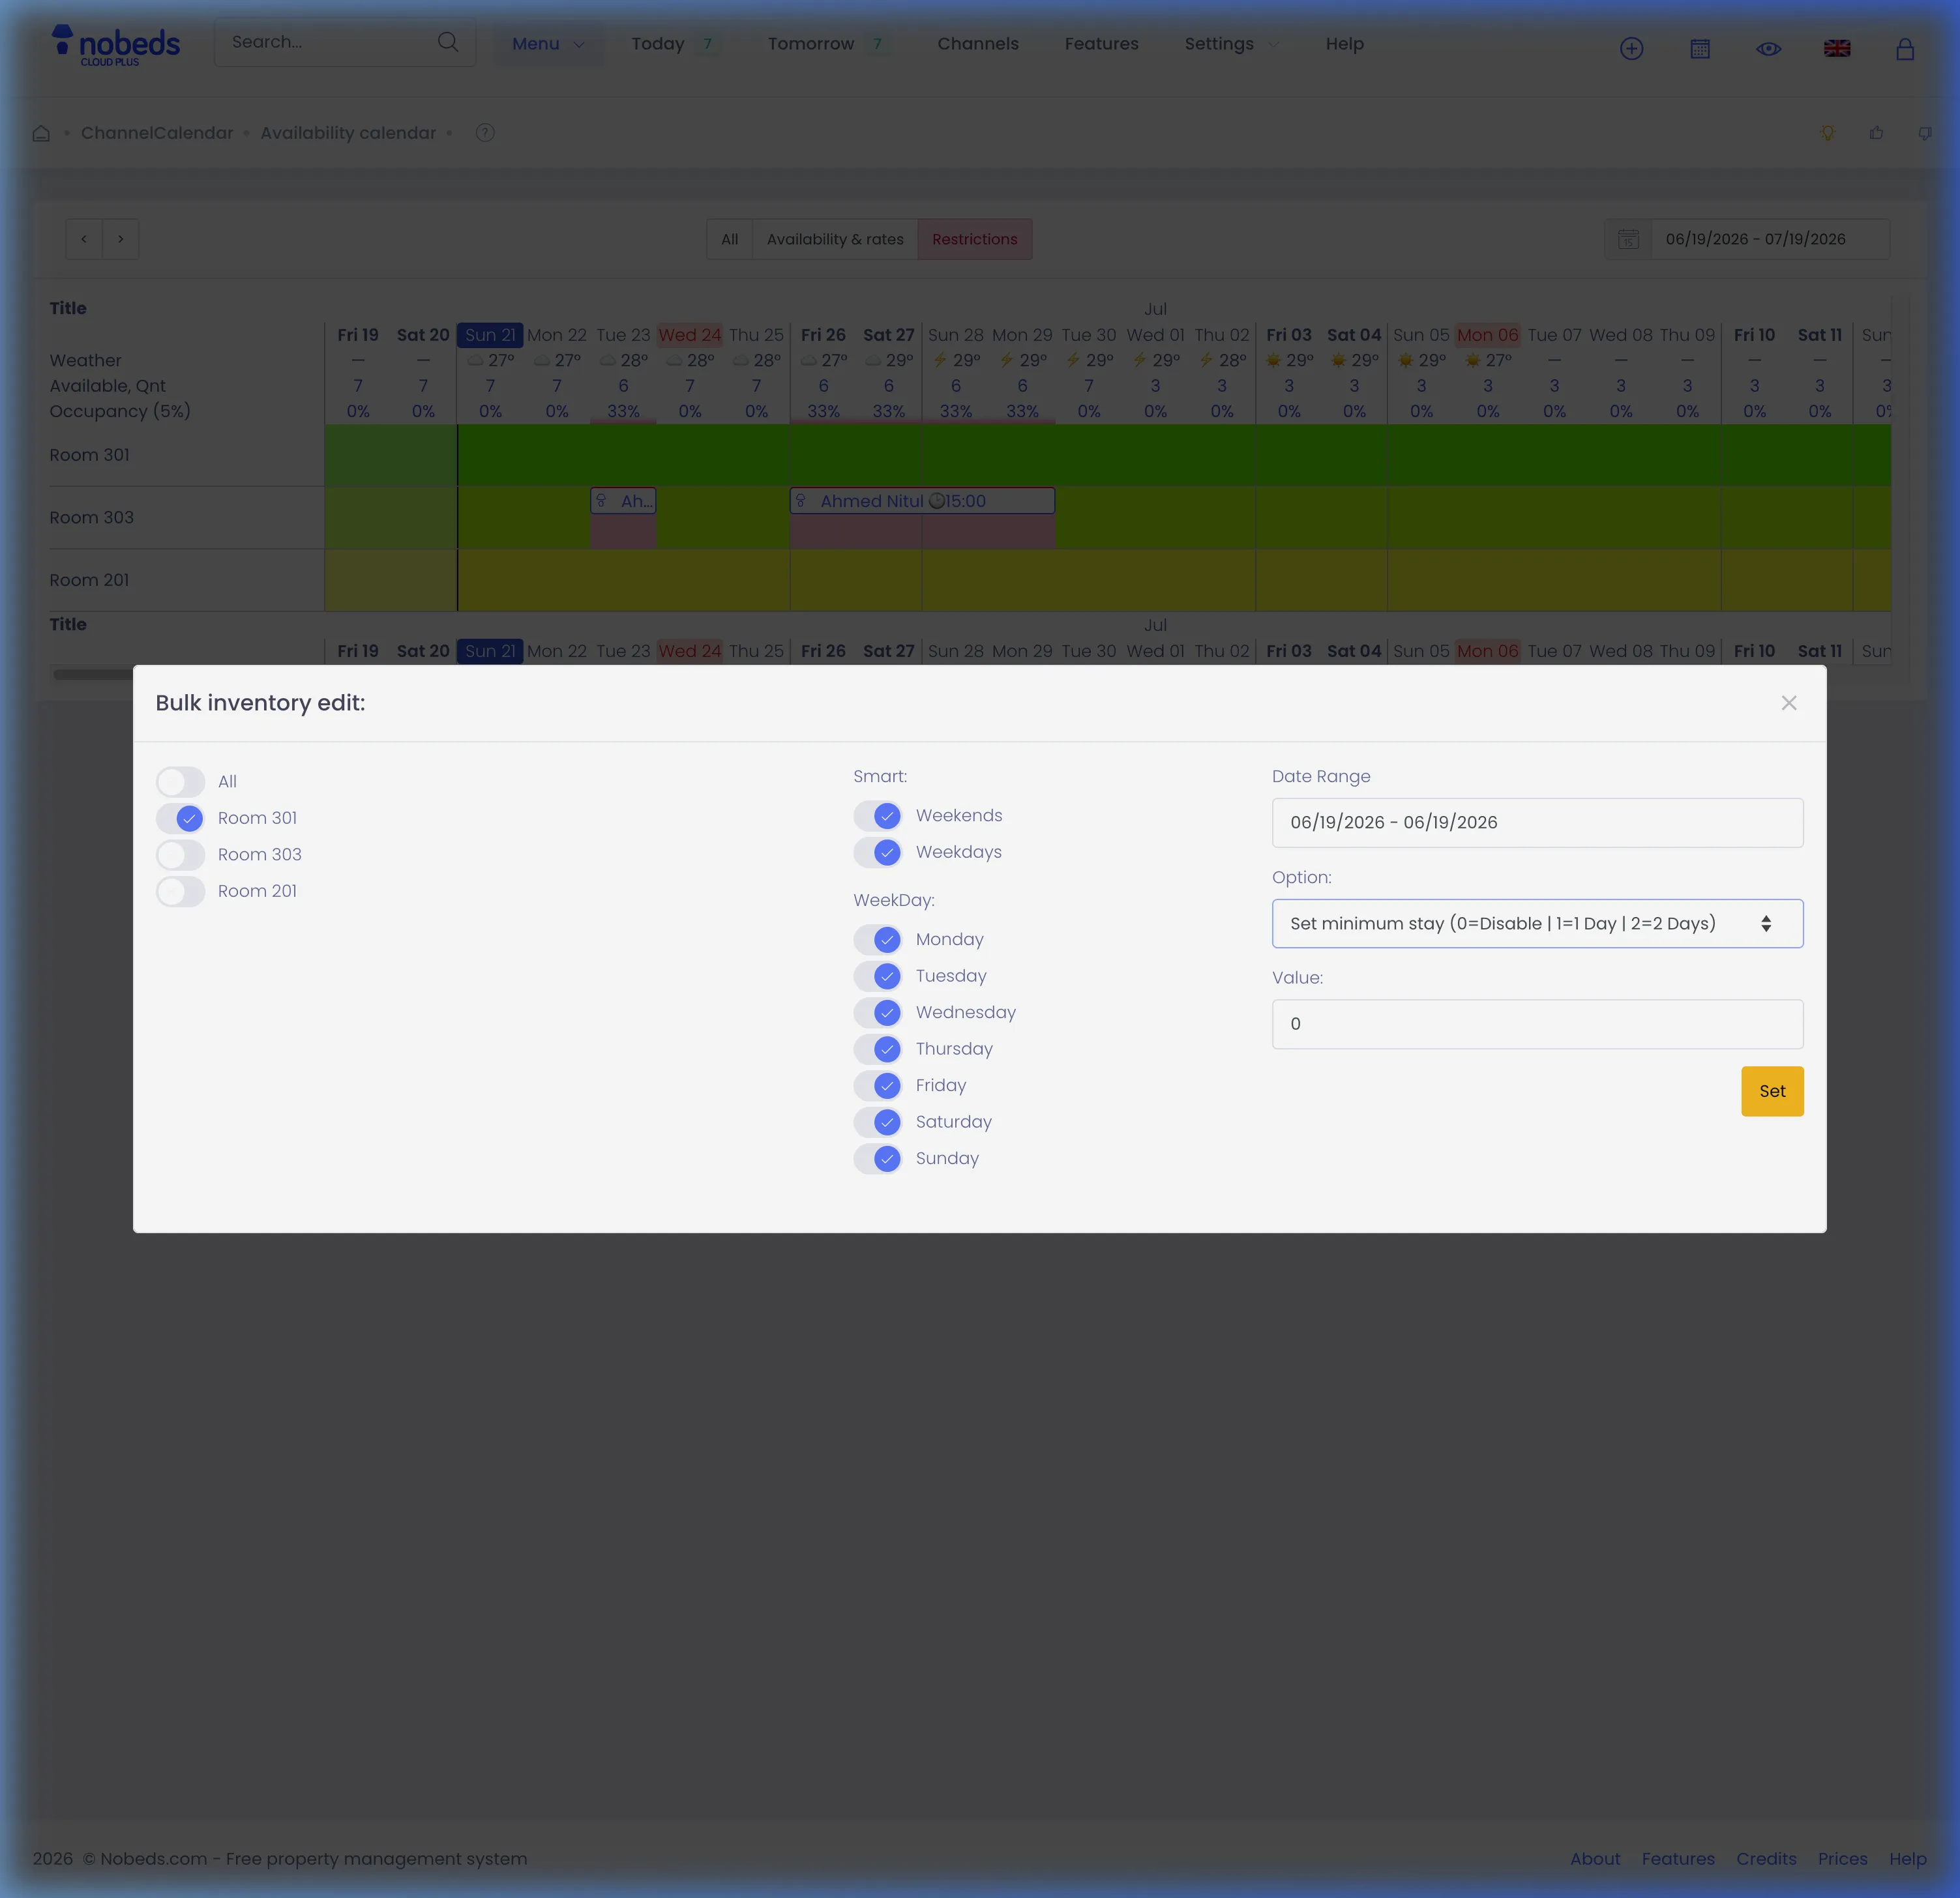Open the Option minimum stay dropdown

(1537, 924)
